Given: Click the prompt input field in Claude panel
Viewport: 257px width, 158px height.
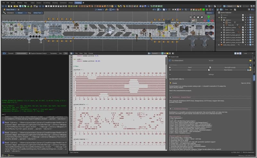Looking at the screenshot, I should coord(209,65).
